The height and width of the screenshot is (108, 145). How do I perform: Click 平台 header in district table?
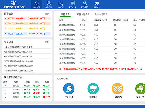37,82
